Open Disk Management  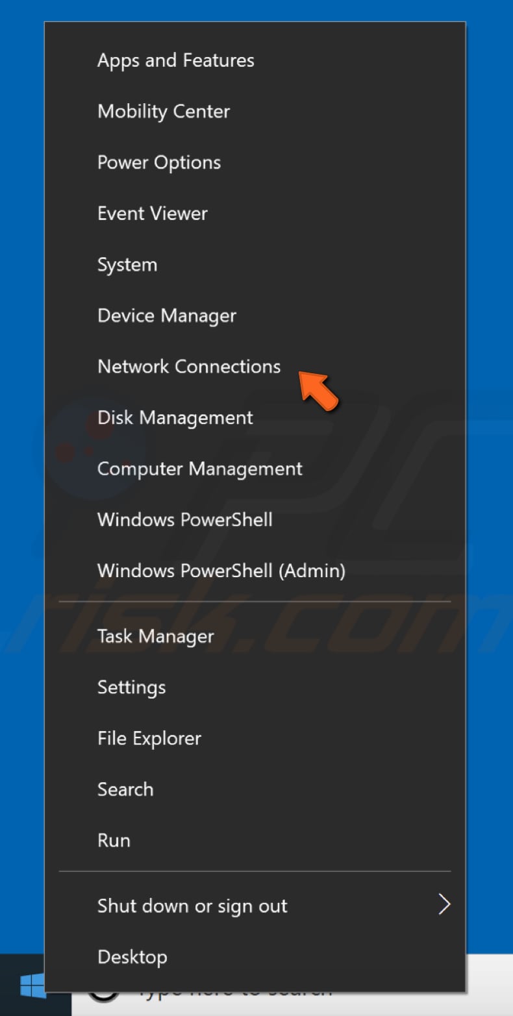[x=175, y=417]
